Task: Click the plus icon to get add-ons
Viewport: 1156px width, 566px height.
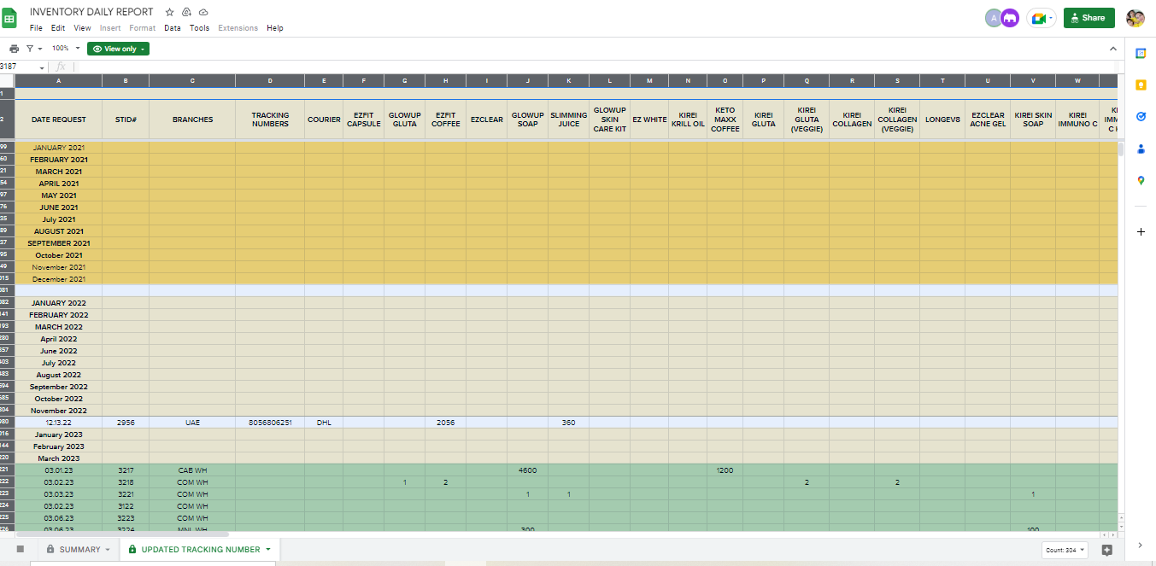Action: pyautogui.click(x=1141, y=231)
